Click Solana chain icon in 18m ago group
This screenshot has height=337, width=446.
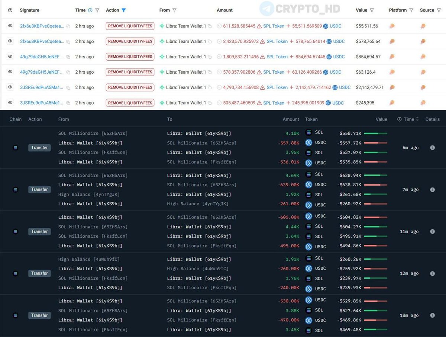tap(15, 315)
